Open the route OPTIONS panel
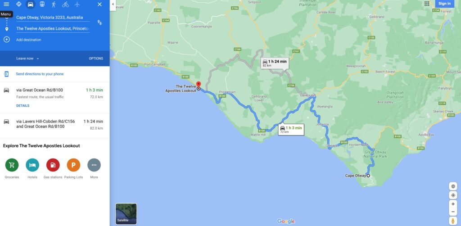The height and width of the screenshot is (226, 461). [x=96, y=59]
